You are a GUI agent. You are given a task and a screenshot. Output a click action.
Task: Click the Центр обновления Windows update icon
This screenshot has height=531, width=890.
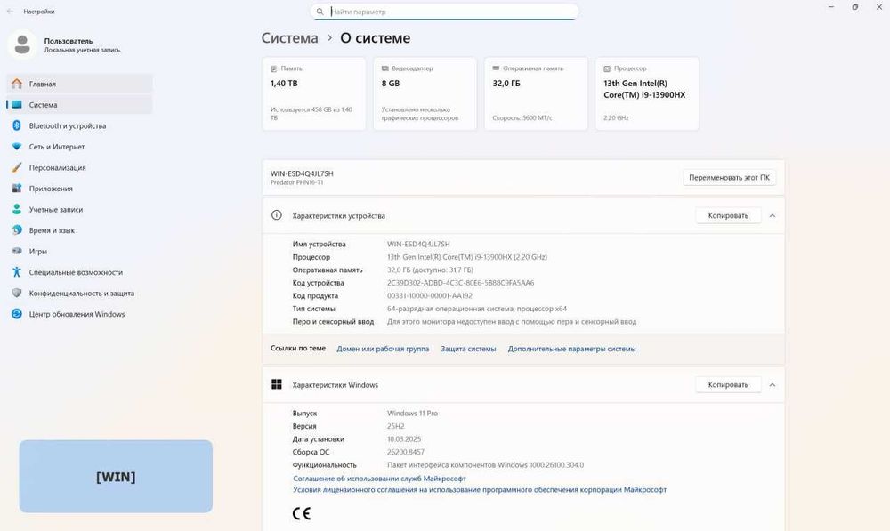(x=16, y=314)
